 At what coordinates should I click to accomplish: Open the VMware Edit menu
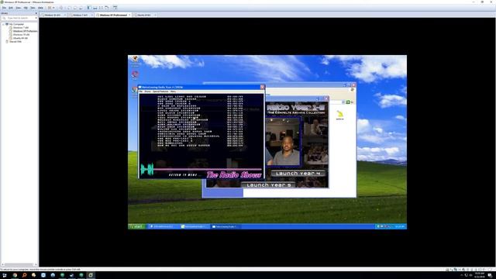[11, 8]
